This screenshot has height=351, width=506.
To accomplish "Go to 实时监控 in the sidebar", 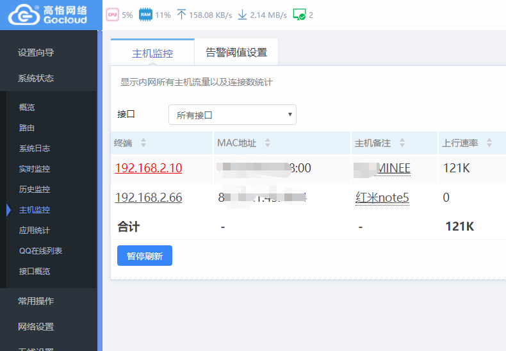I will (35, 169).
